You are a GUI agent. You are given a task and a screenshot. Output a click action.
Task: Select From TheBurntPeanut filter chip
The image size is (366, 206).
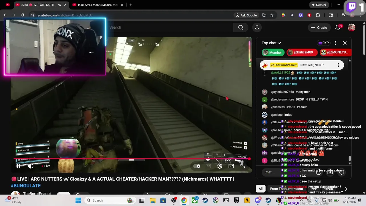287,189
